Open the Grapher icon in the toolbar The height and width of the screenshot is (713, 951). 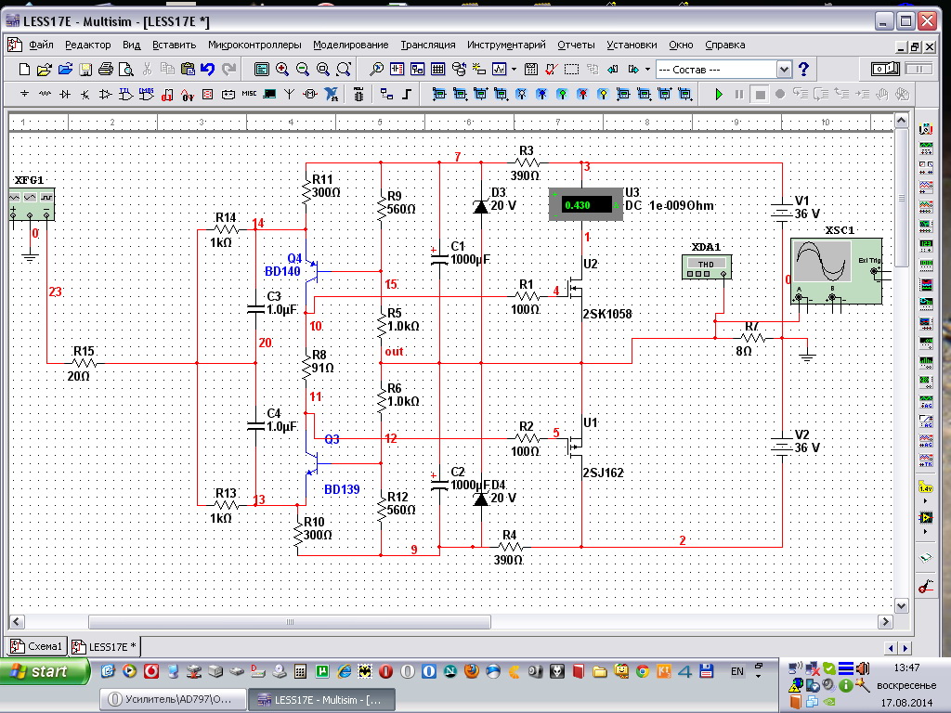[x=500, y=70]
